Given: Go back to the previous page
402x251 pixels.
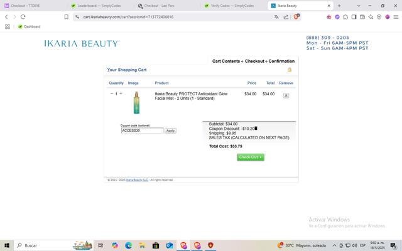Looking at the screenshot, I should tap(6, 17).
